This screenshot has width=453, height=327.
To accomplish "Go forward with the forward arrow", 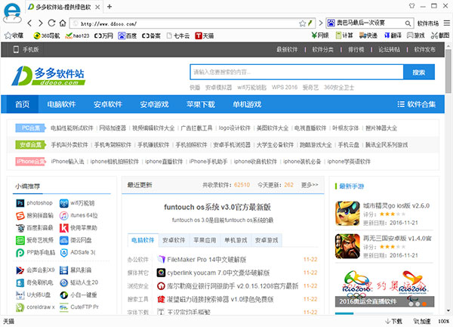I will tap(41, 23).
